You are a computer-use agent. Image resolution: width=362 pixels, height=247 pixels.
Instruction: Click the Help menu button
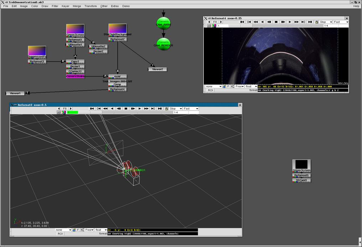tap(356, 6)
